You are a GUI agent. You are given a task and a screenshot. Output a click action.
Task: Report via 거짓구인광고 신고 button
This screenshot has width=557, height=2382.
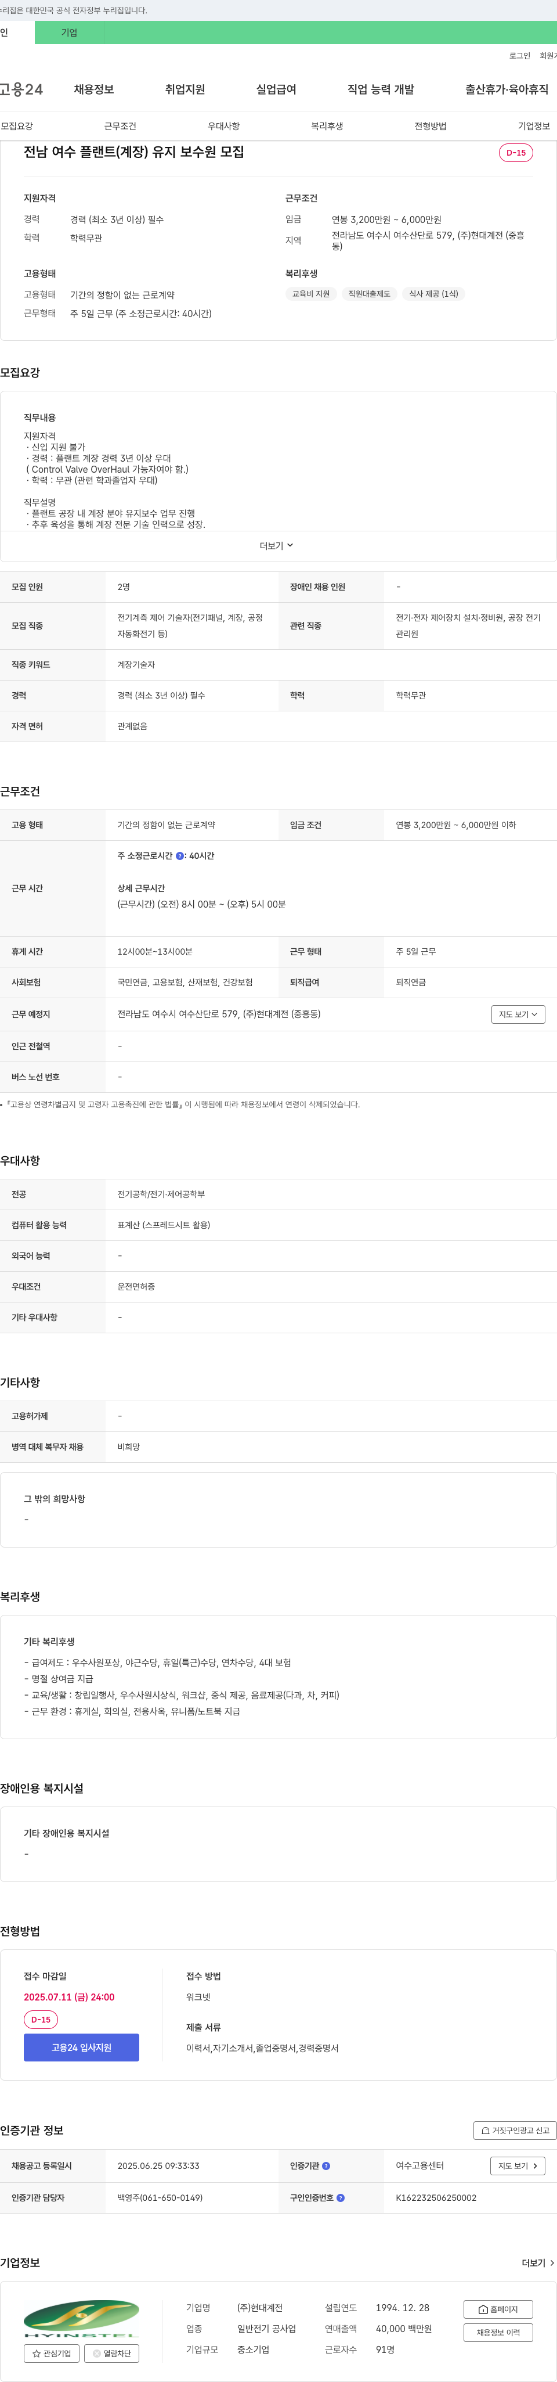pyautogui.click(x=515, y=2131)
